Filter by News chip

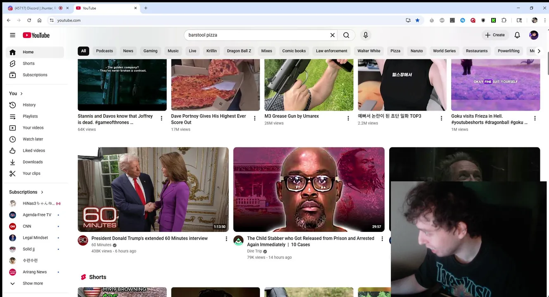pyautogui.click(x=128, y=51)
